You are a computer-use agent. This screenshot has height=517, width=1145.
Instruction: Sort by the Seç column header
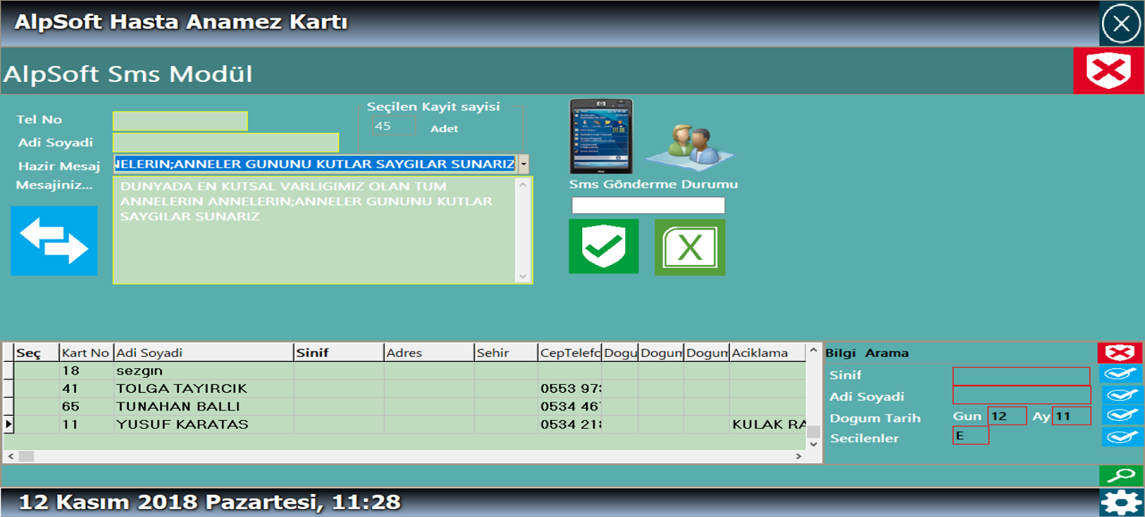point(37,352)
